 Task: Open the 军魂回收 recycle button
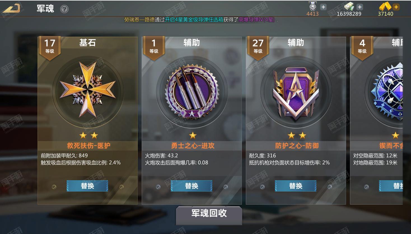[209, 215]
